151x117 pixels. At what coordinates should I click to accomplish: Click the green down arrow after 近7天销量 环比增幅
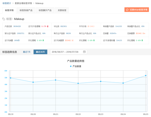[43, 40]
